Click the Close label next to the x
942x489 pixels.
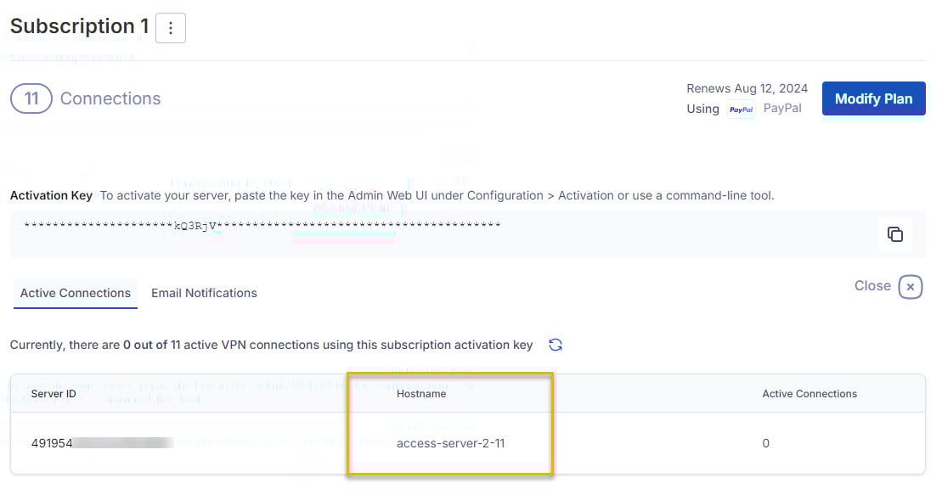tap(871, 286)
